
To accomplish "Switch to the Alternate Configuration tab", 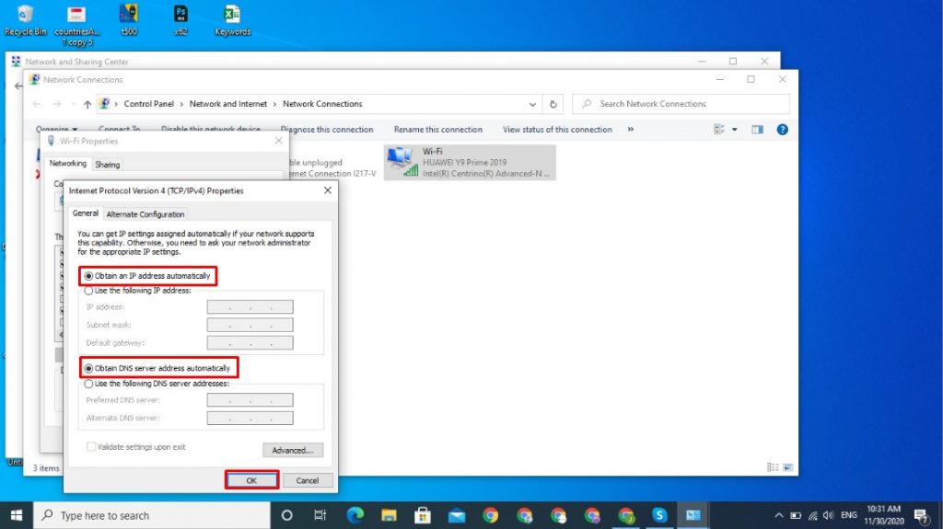I will [x=146, y=214].
